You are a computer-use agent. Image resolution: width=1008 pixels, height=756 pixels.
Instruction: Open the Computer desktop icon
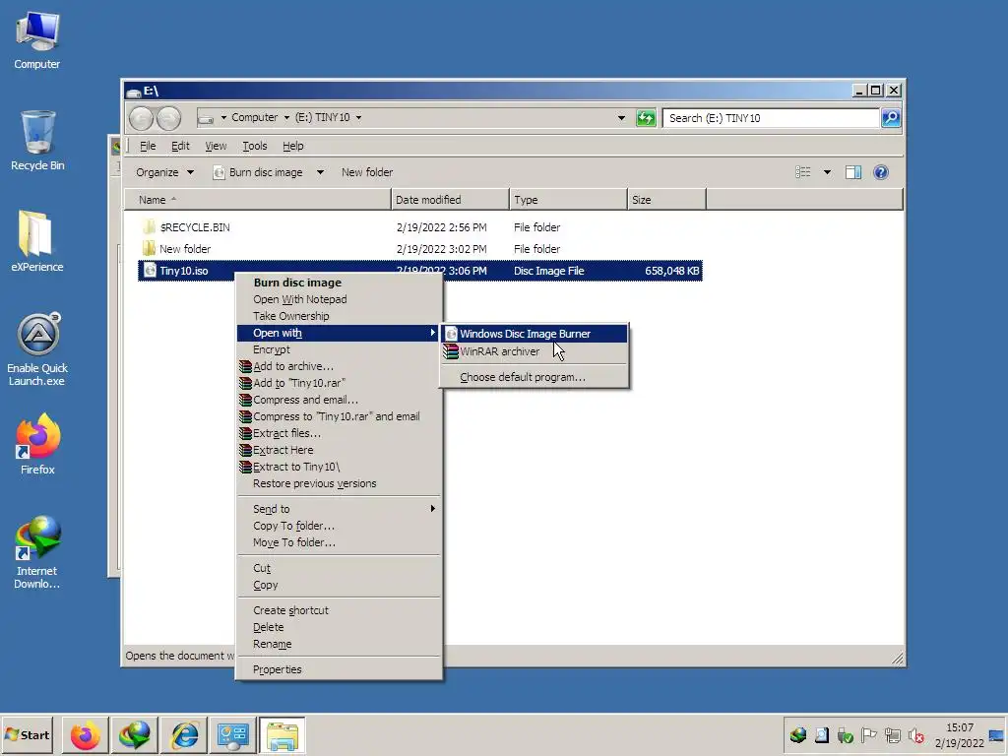click(x=37, y=40)
